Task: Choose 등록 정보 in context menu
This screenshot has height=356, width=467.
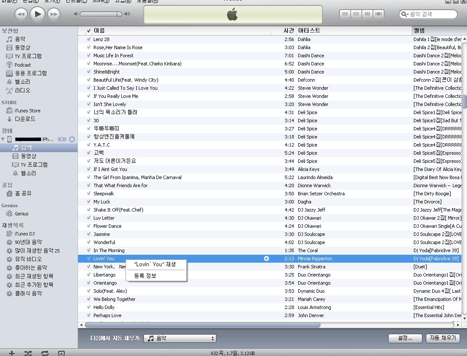Action: [145, 276]
